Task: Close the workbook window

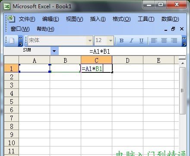Action: (x=182, y=29)
